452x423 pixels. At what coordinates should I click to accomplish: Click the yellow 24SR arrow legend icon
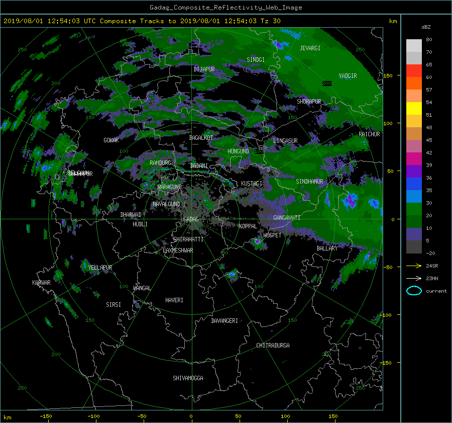(414, 266)
